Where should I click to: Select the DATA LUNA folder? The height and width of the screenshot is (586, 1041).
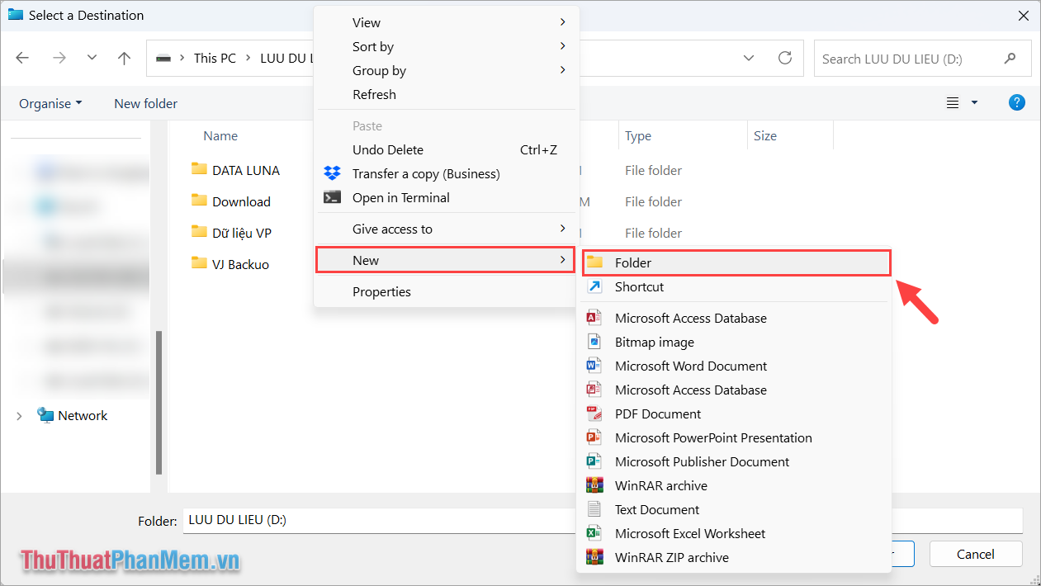click(x=246, y=170)
